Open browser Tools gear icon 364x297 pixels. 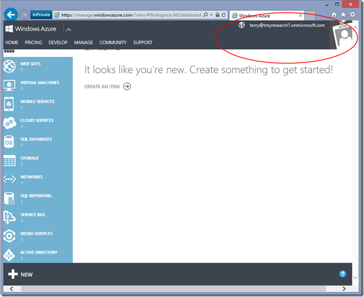click(x=353, y=14)
